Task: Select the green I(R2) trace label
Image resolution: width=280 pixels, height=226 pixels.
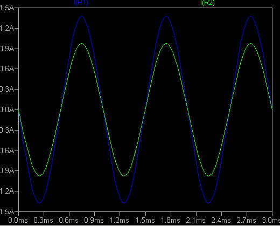Action: click(207, 3)
